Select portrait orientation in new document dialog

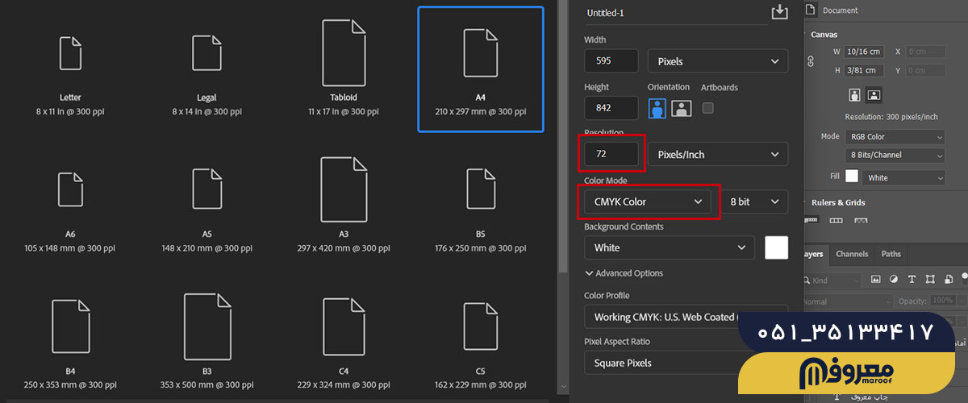[x=657, y=108]
